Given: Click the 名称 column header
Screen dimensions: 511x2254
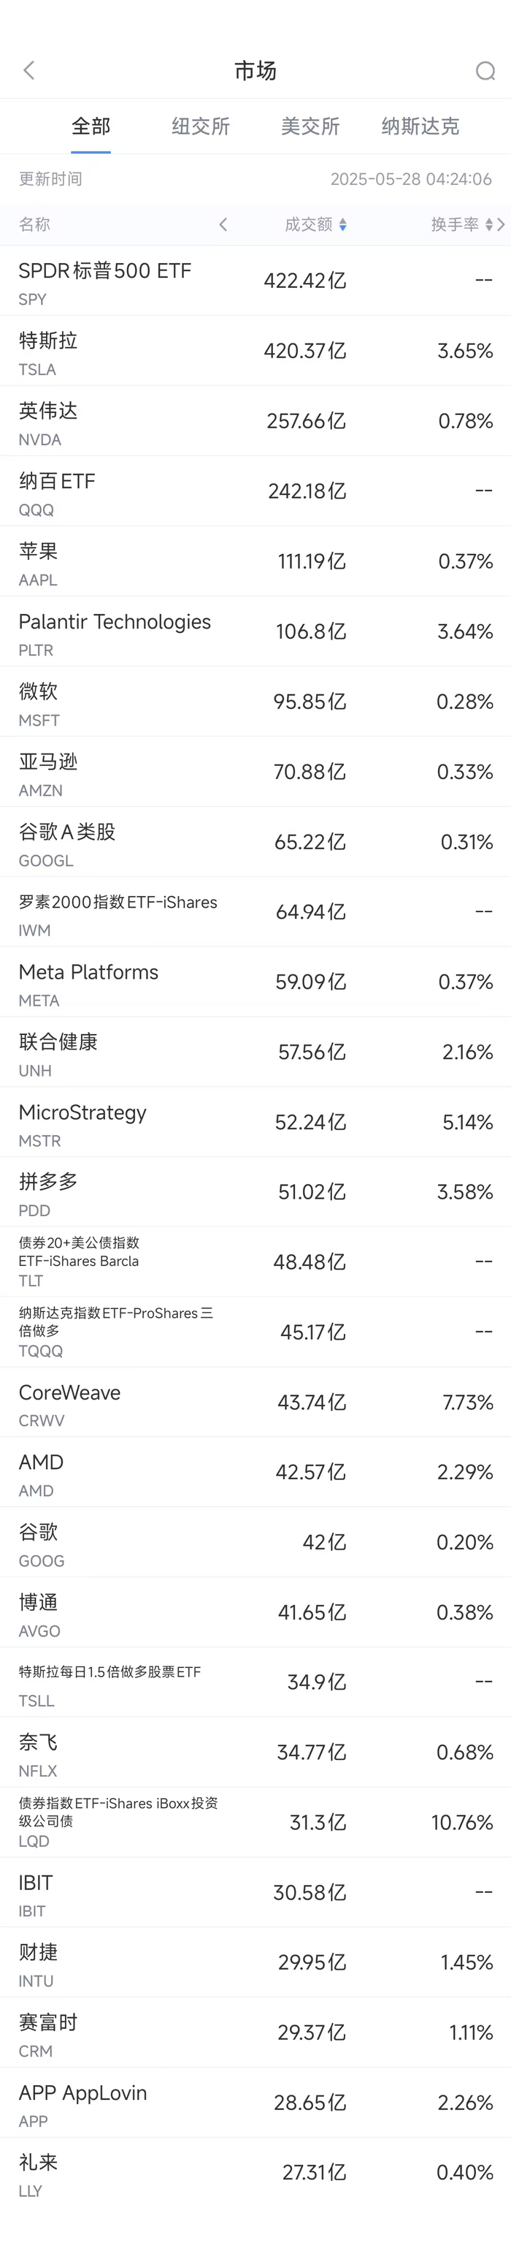Looking at the screenshot, I should [35, 225].
